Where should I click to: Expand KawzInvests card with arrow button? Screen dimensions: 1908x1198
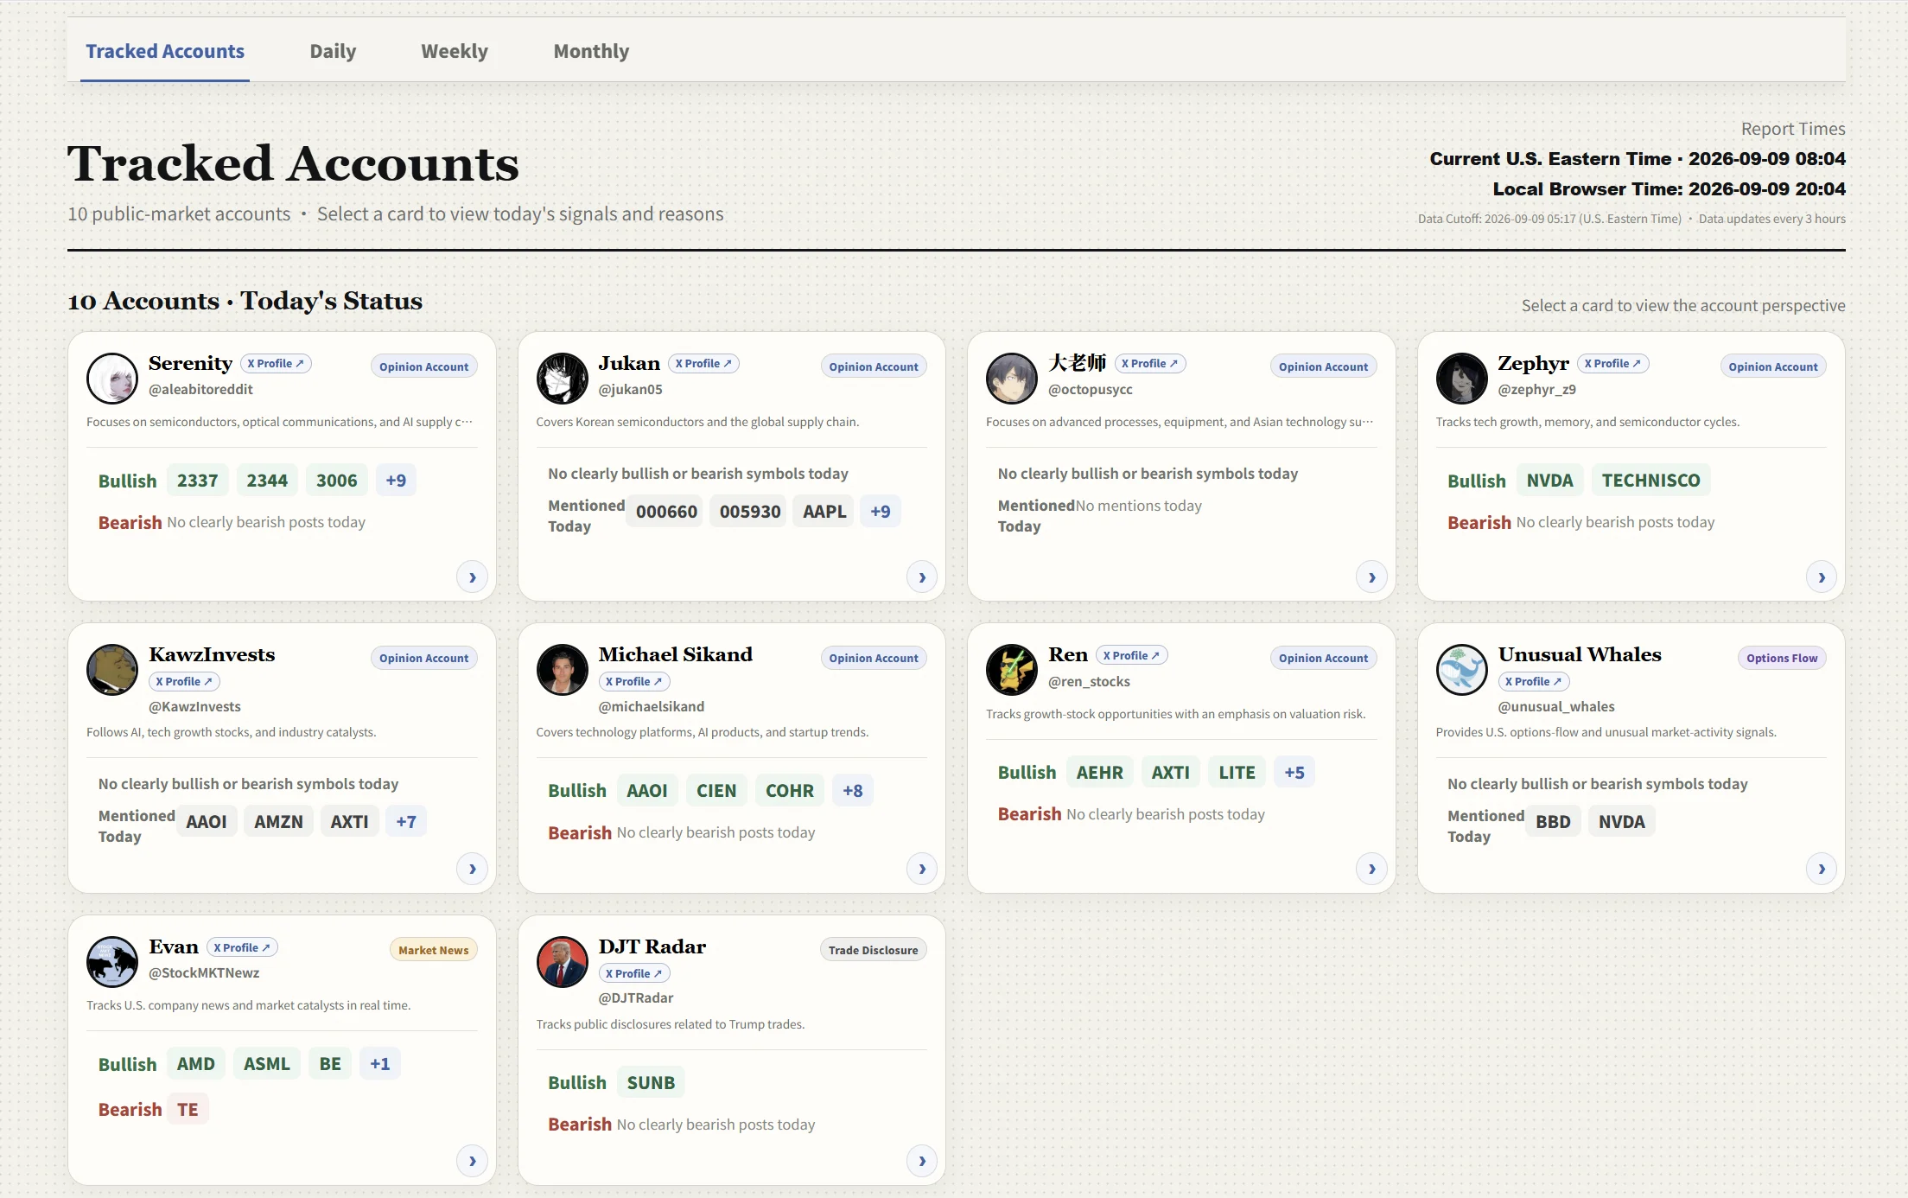tap(472, 869)
